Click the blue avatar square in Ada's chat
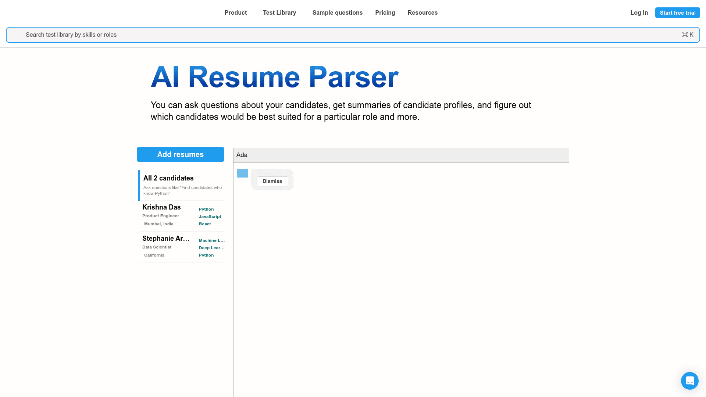The image size is (706, 397). click(242, 173)
